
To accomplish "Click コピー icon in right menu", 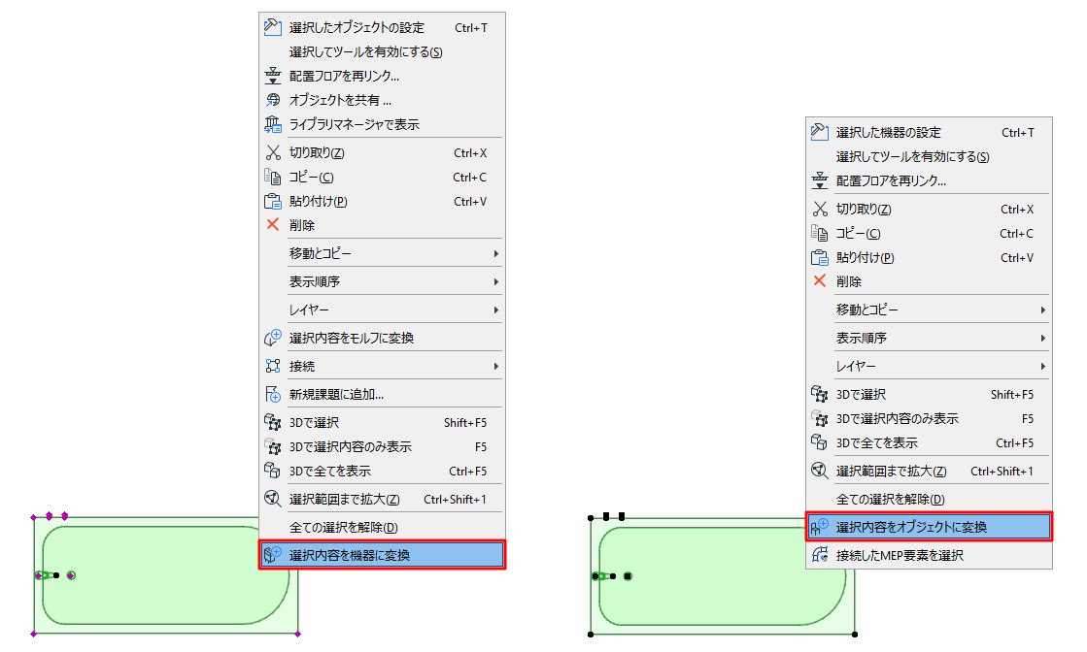I will pos(820,233).
